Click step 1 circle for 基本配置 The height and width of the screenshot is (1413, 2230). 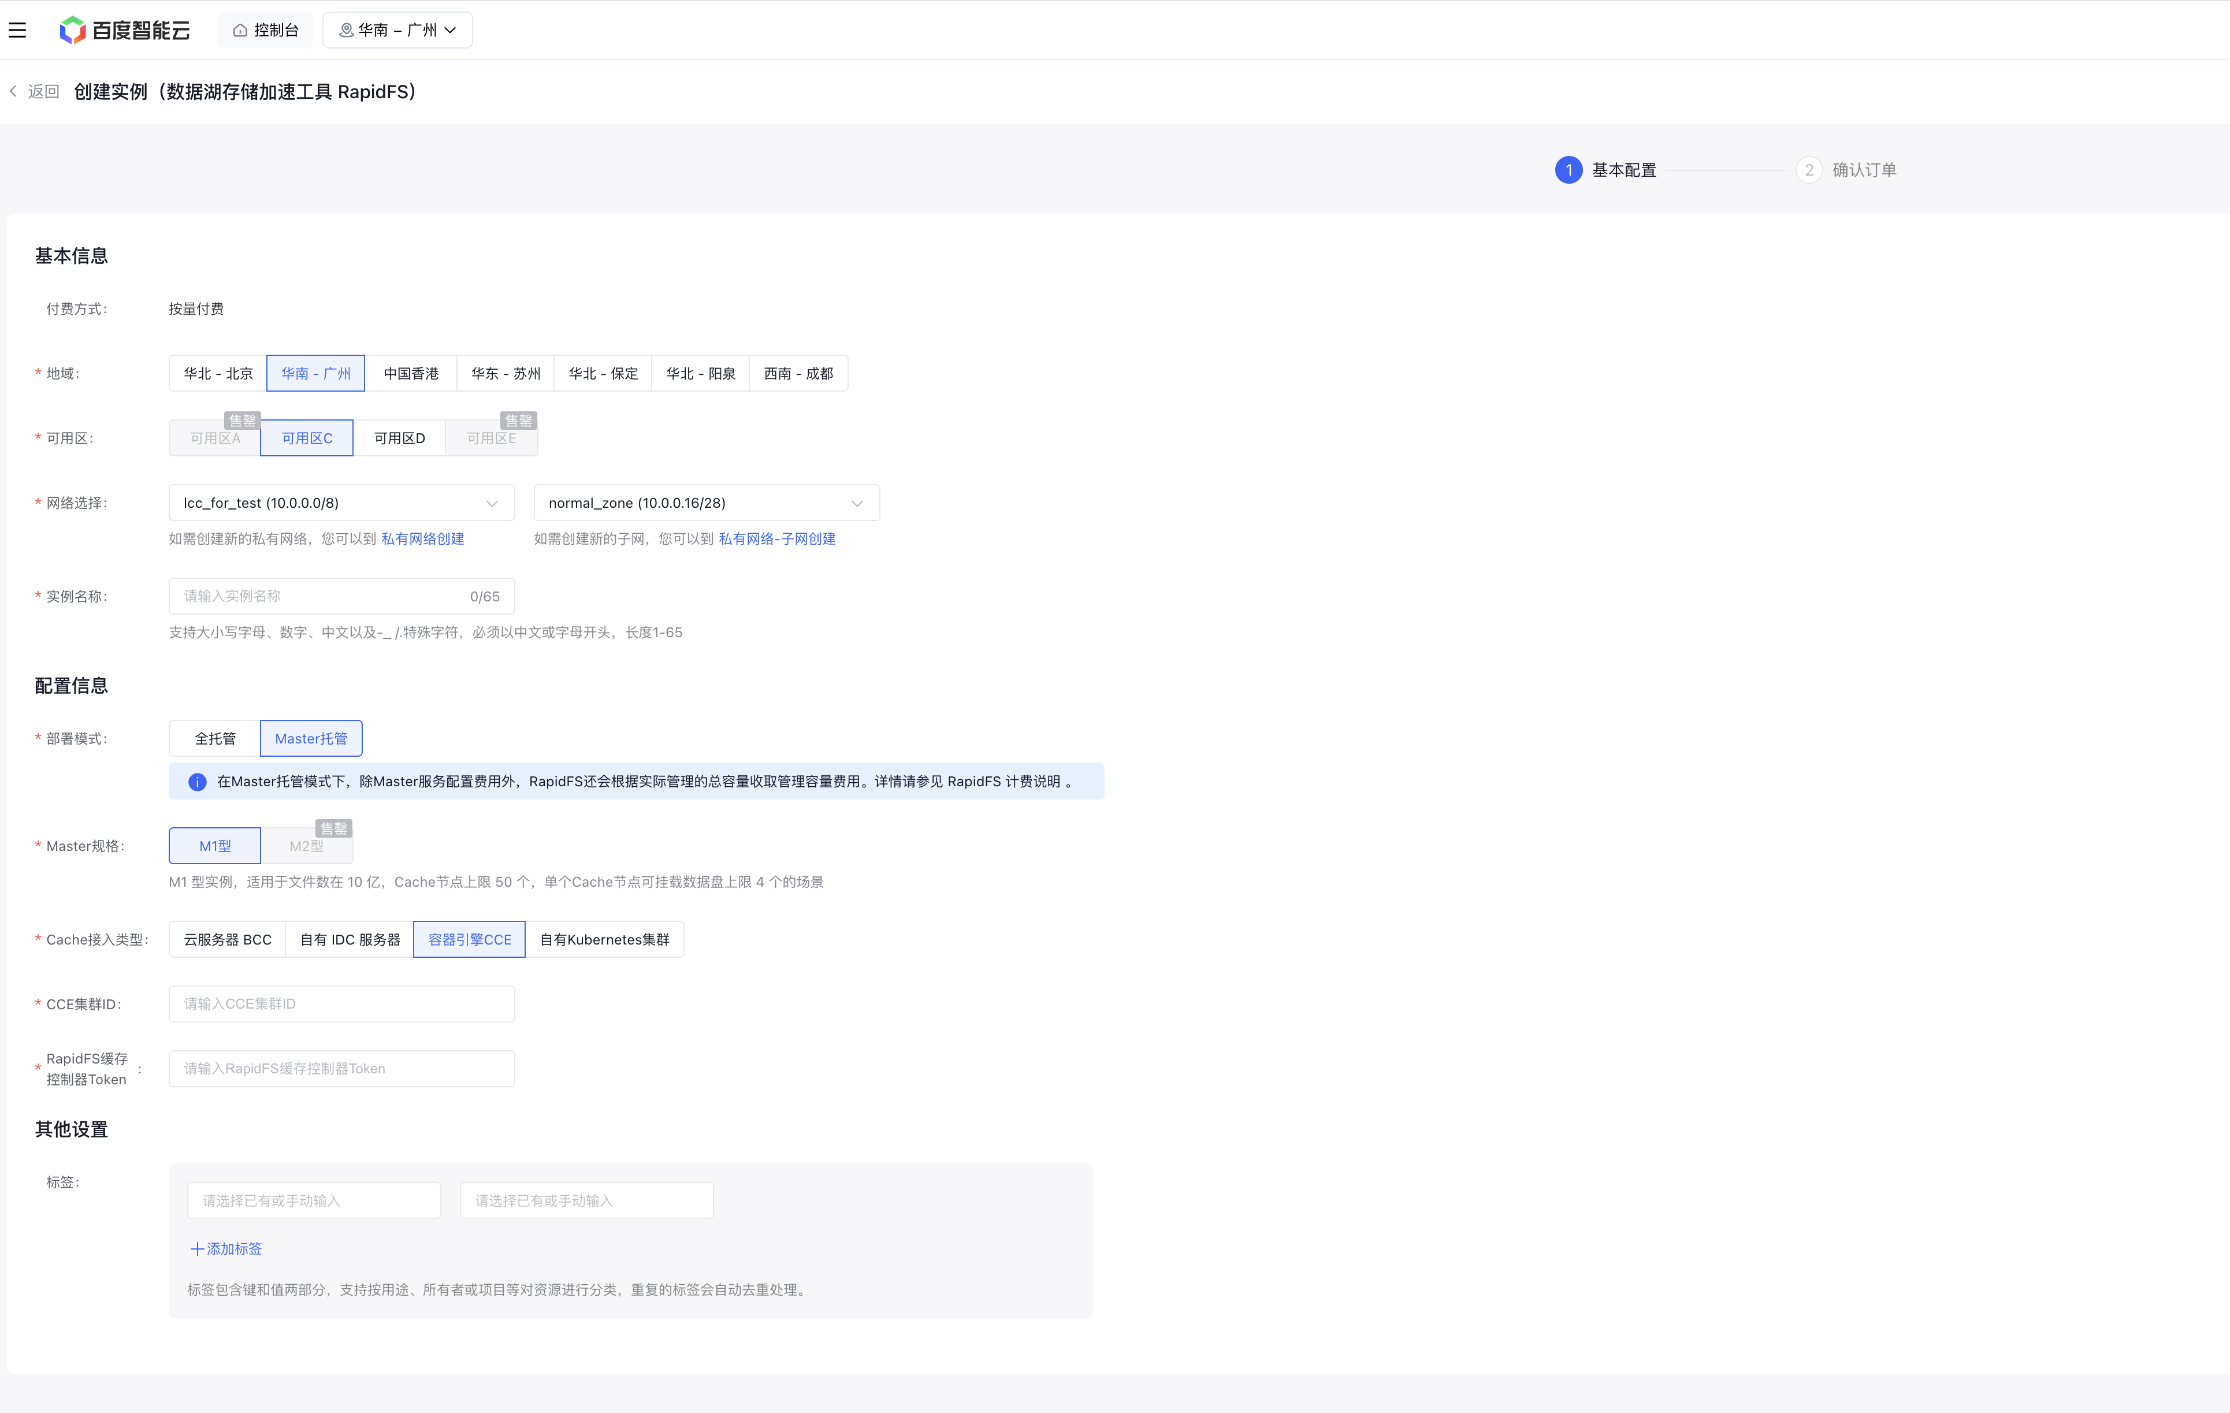point(1568,170)
